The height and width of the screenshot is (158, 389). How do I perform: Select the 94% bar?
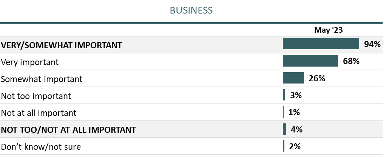click(x=321, y=44)
